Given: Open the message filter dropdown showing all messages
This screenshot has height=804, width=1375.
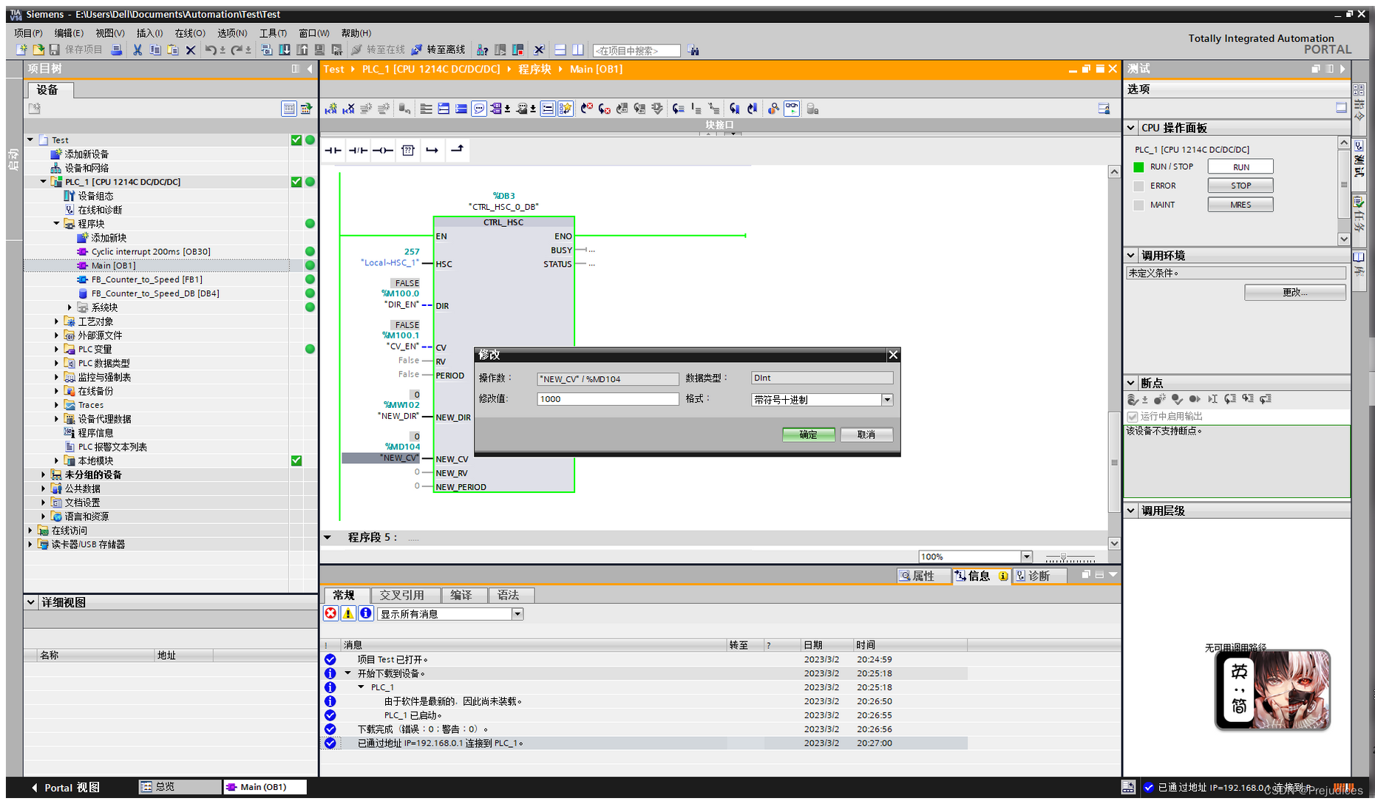Looking at the screenshot, I should pyautogui.click(x=517, y=614).
